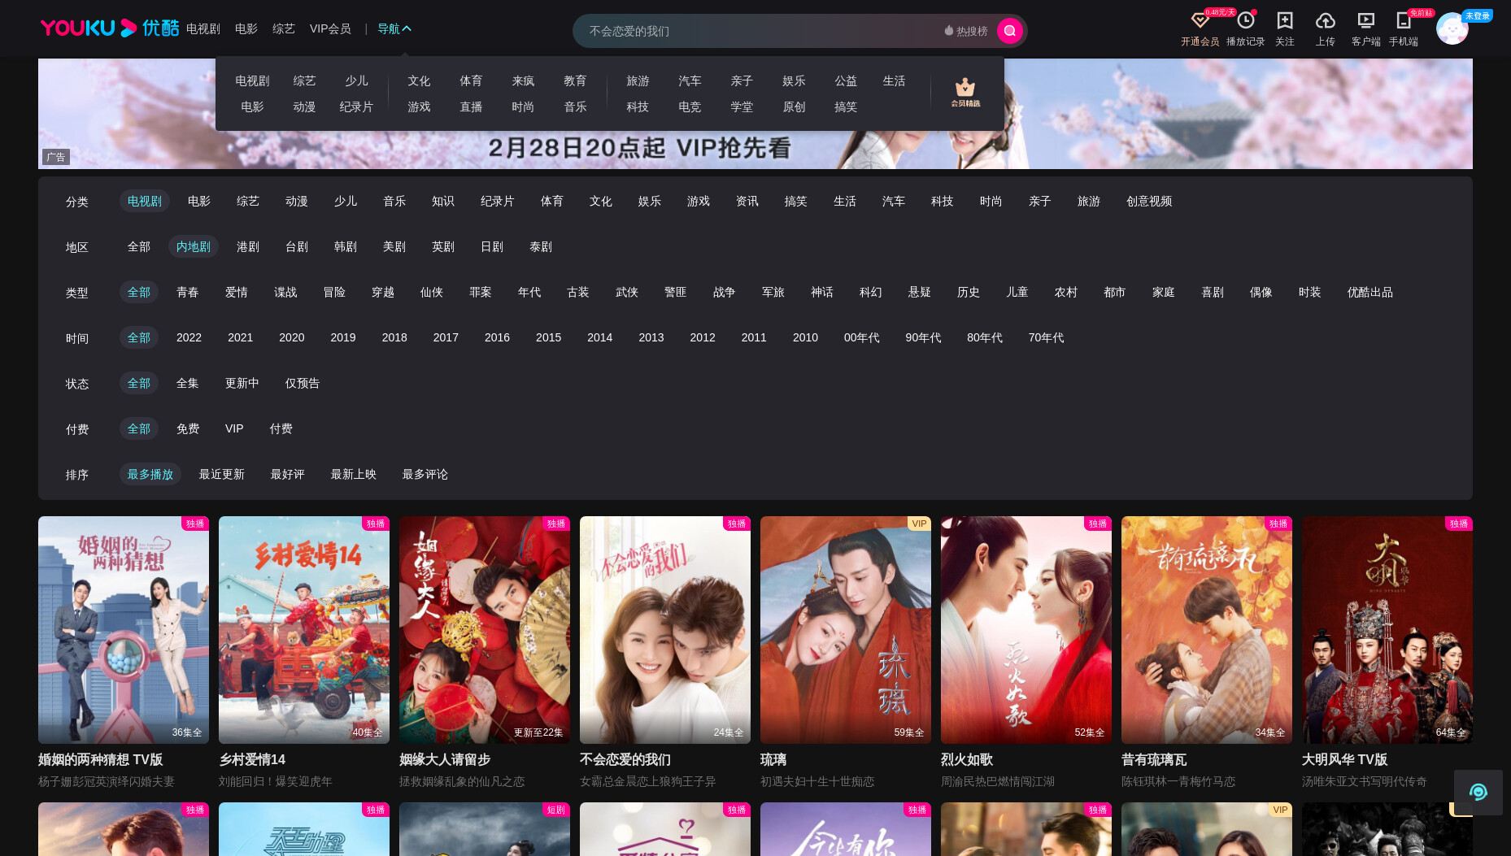This screenshot has width=1511, height=856.
Task: Set payment filter to VIP
Action: [234, 428]
